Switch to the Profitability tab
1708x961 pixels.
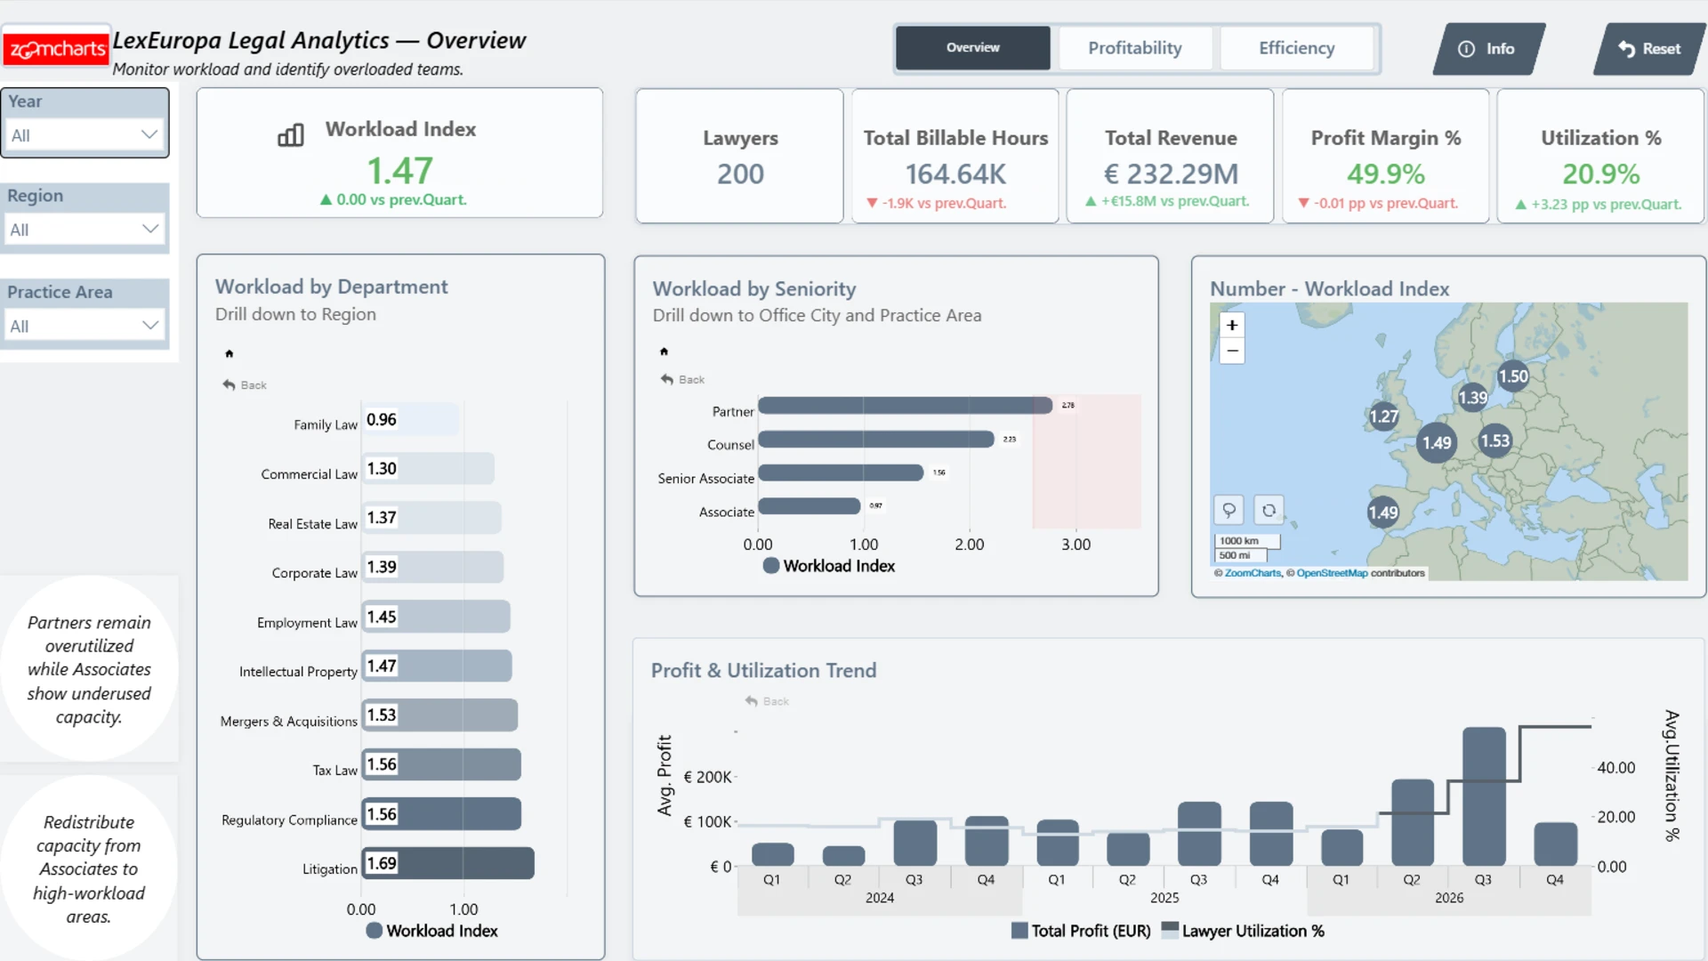click(x=1135, y=48)
